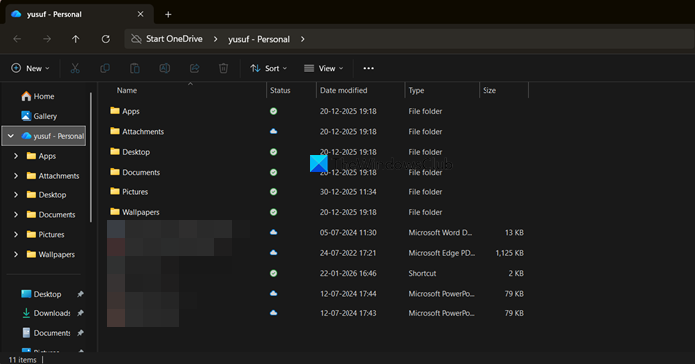Refresh the folder view
The image size is (695, 364).
pos(106,39)
